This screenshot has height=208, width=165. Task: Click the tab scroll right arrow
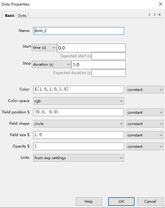pos(155,14)
